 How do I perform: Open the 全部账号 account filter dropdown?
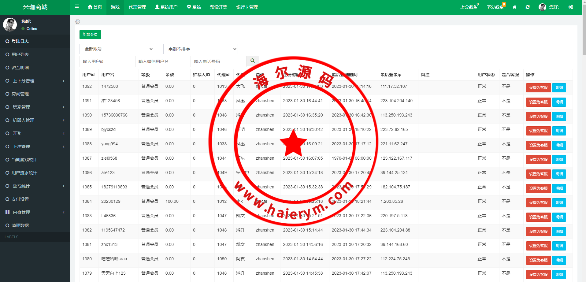point(117,49)
